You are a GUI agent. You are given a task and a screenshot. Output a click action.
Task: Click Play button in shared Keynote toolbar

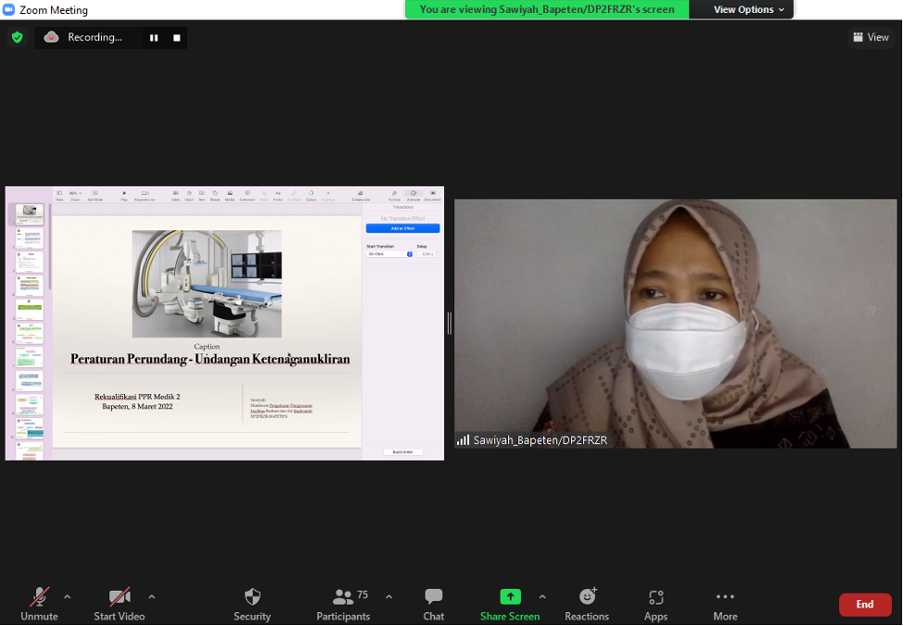124,195
